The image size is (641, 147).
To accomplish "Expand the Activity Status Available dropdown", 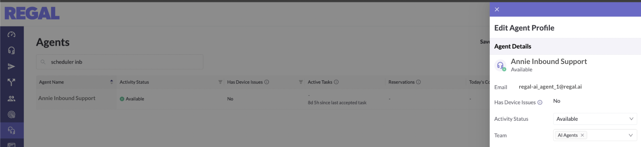I will tap(595, 119).
